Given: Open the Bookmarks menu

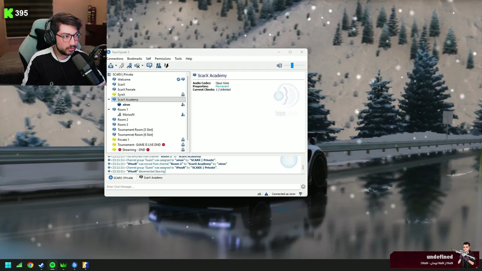Looking at the screenshot, I should 134,59.
